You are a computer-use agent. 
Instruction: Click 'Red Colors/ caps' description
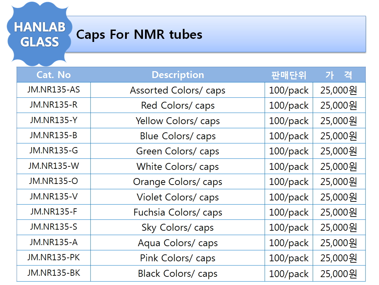coord(178,106)
